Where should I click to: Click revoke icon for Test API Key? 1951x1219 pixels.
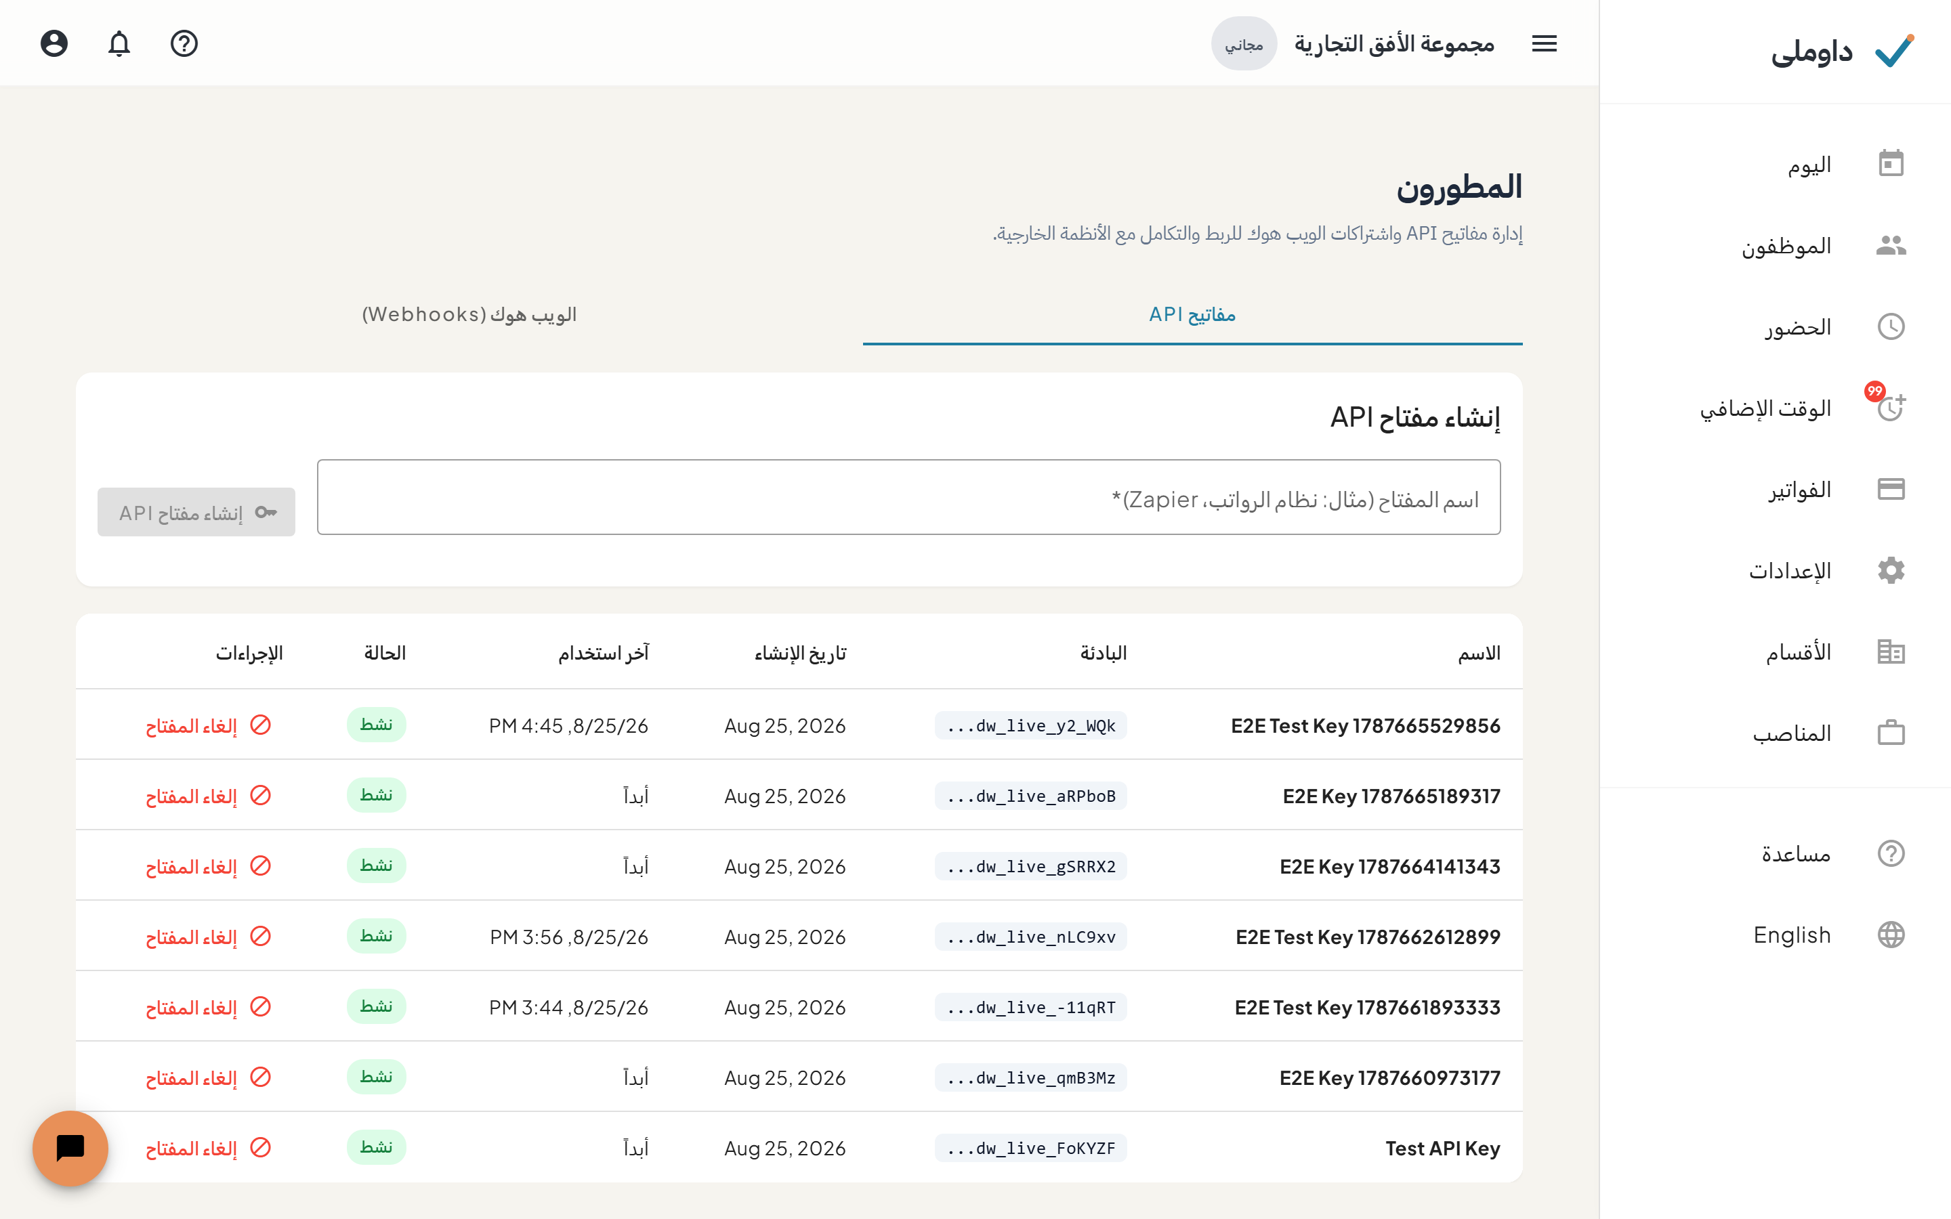click(x=260, y=1147)
